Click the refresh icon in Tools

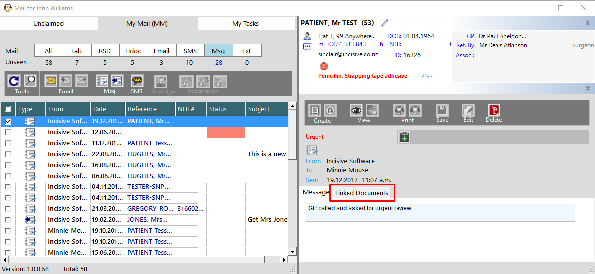click(x=14, y=81)
